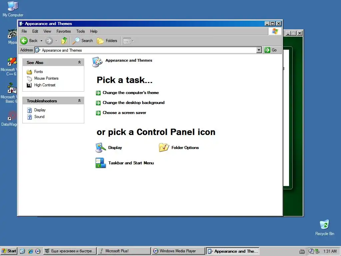341x256 pixels.
Task: Click the Mouse Pointers icon
Action: click(29, 78)
